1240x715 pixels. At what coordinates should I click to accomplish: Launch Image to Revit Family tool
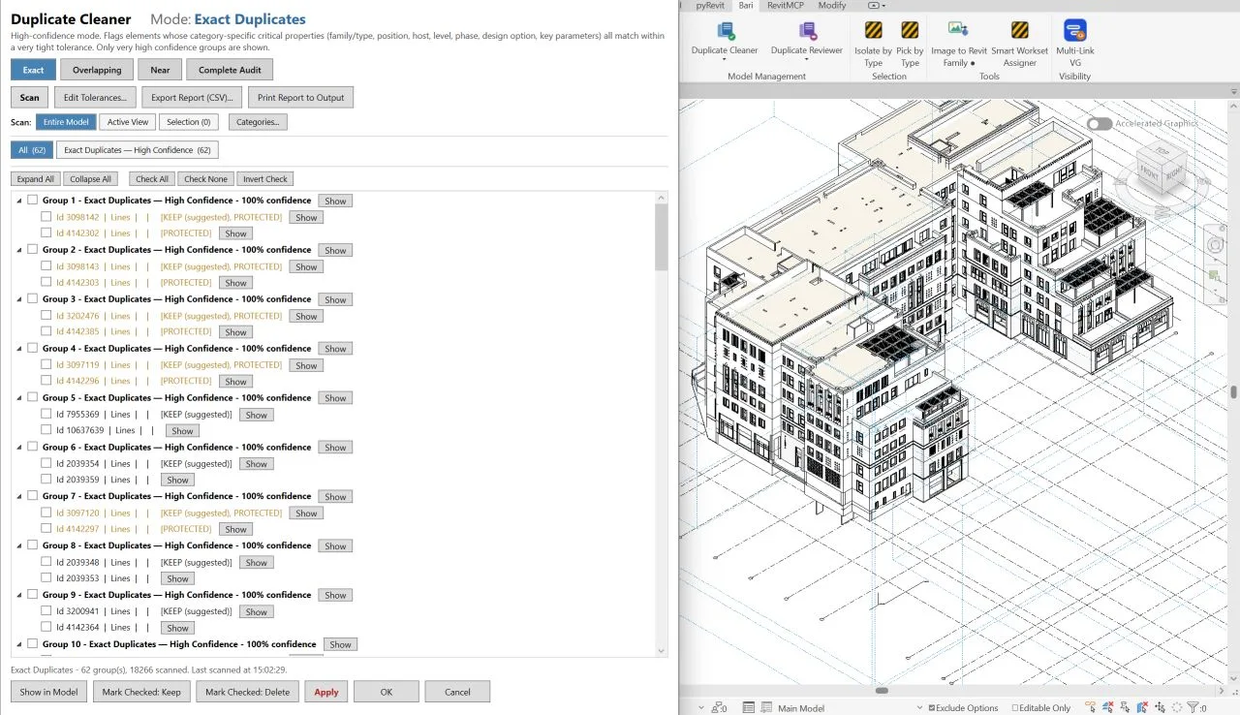click(959, 44)
